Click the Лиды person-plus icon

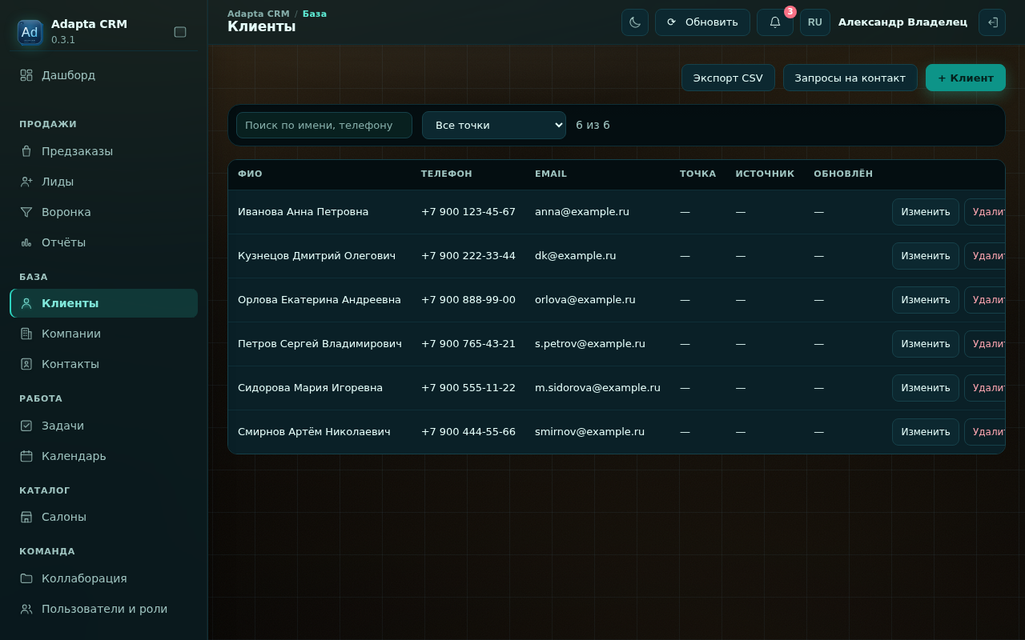(26, 182)
